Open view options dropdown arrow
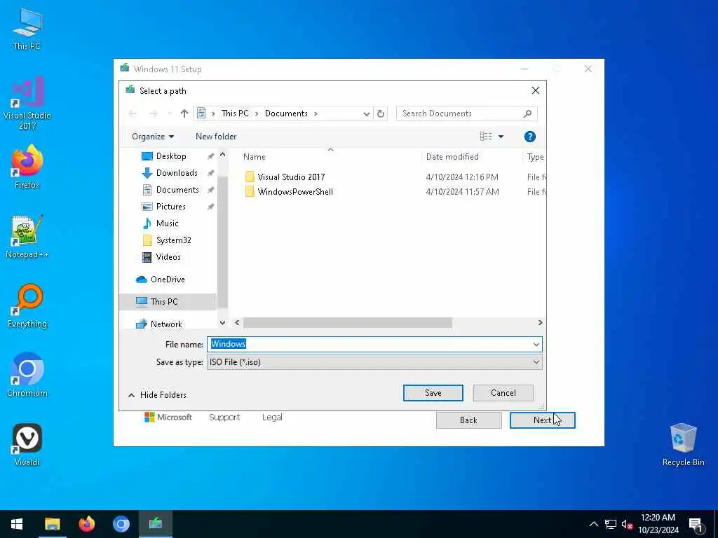 [501, 137]
